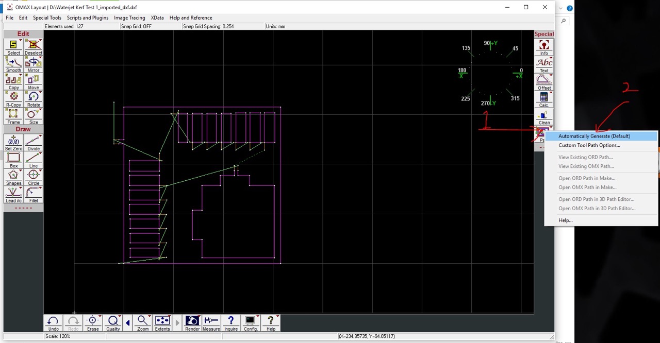Open the Special Tools menu
This screenshot has height=343, width=660.
pyautogui.click(x=47, y=18)
